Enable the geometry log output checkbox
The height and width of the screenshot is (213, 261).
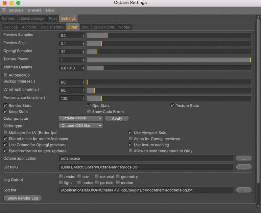coord(118,176)
